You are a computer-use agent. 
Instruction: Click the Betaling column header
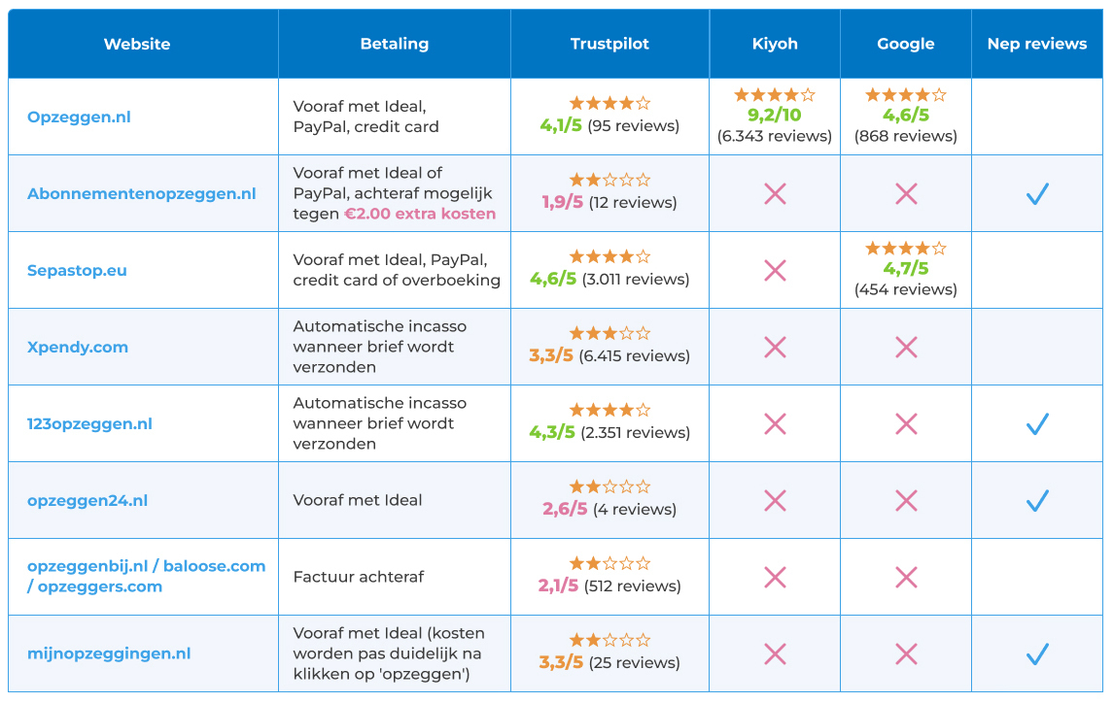click(395, 44)
